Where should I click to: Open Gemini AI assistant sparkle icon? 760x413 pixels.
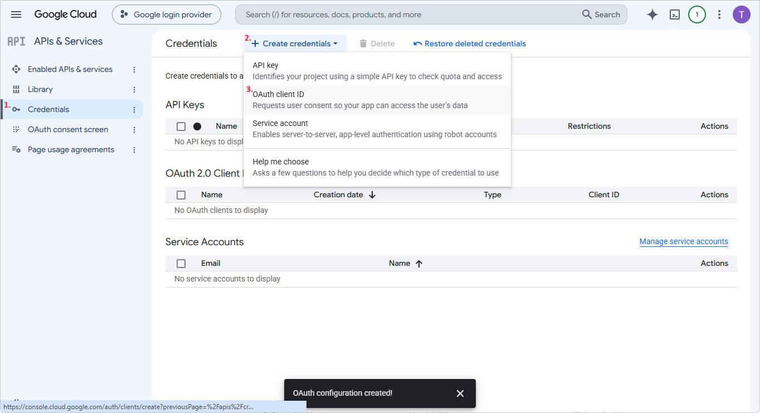click(652, 14)
